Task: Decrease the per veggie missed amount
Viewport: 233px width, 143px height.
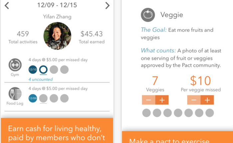Action: (194, 100)
